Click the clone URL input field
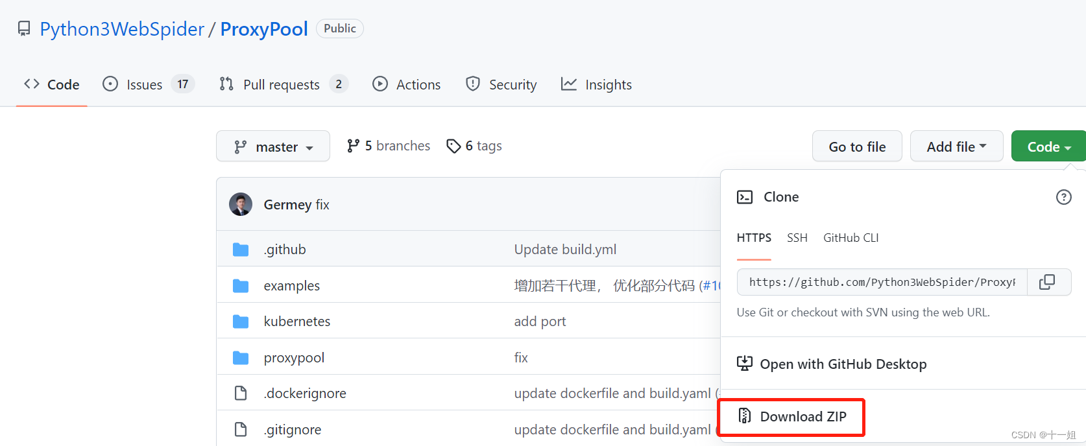Viewport: 1086px width, 446px height. 882,282
